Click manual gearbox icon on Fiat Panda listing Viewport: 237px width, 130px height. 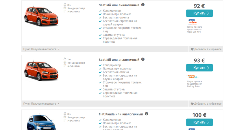tap(65, 120)
